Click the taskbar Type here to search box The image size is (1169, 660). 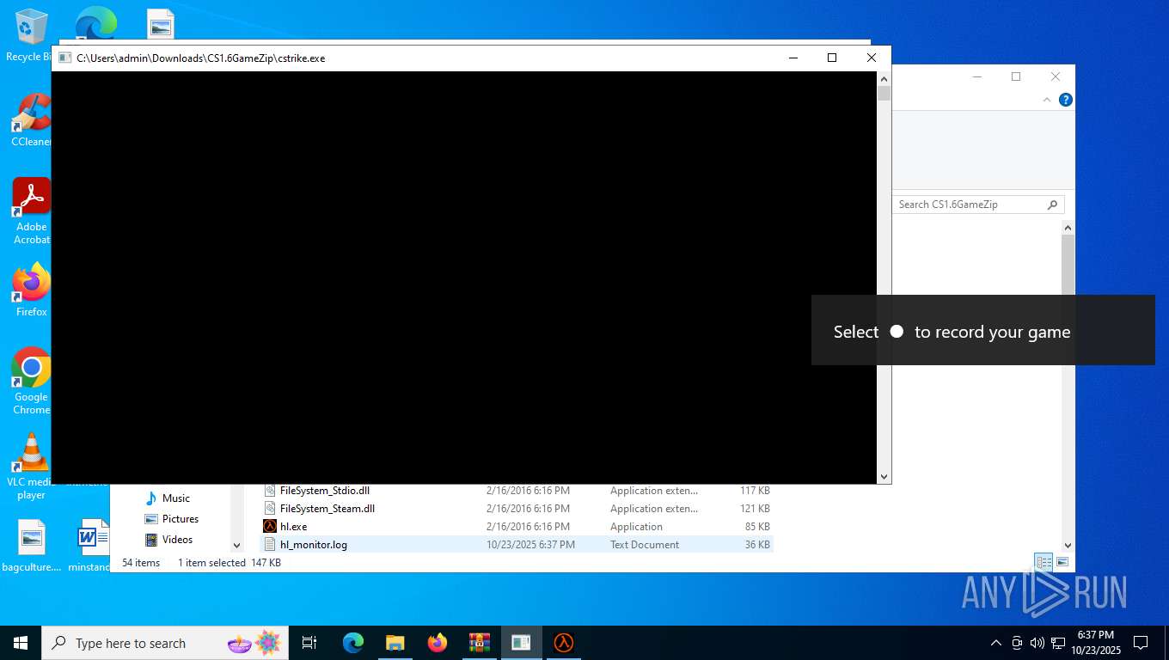(x=163, y=643)
